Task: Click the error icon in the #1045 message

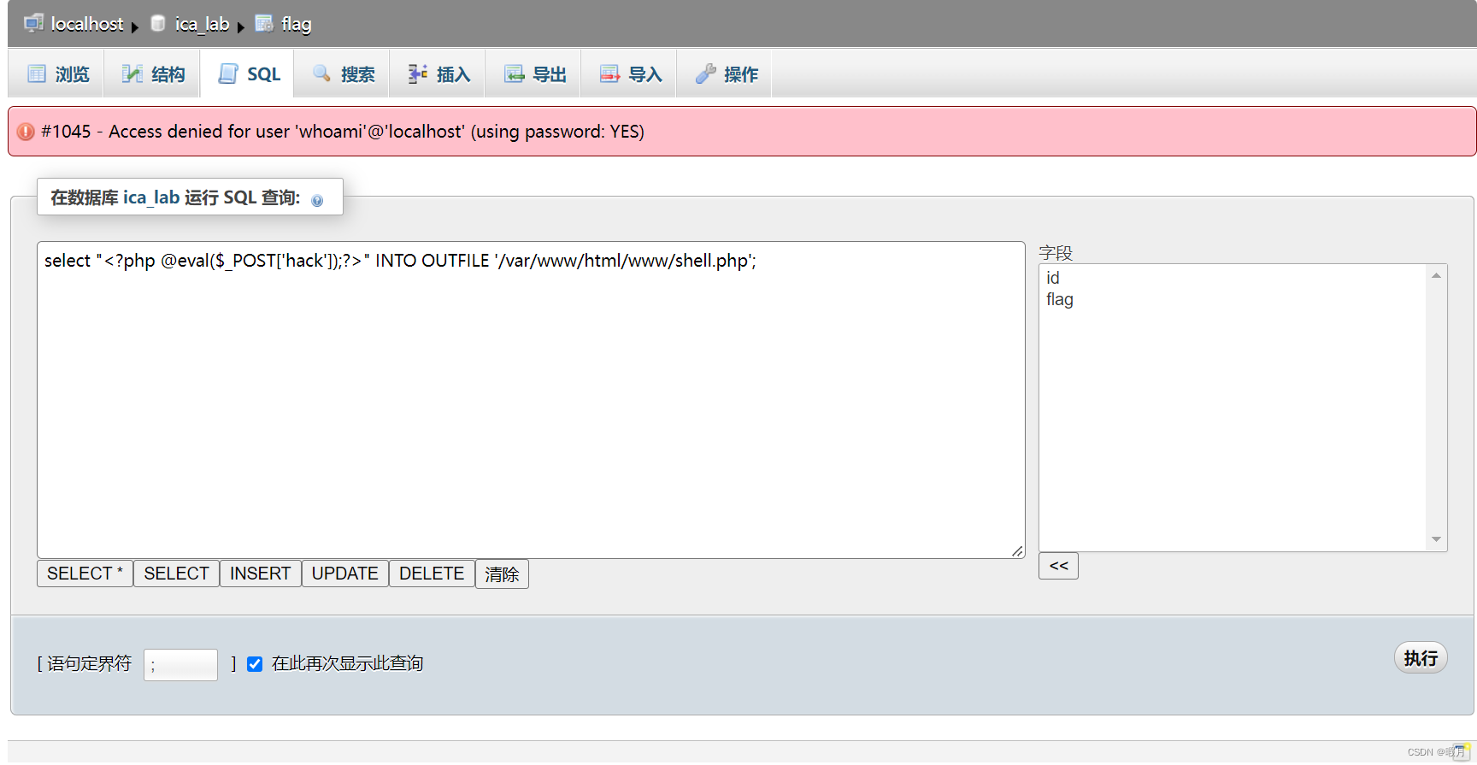Action: (x=26, y=132)
